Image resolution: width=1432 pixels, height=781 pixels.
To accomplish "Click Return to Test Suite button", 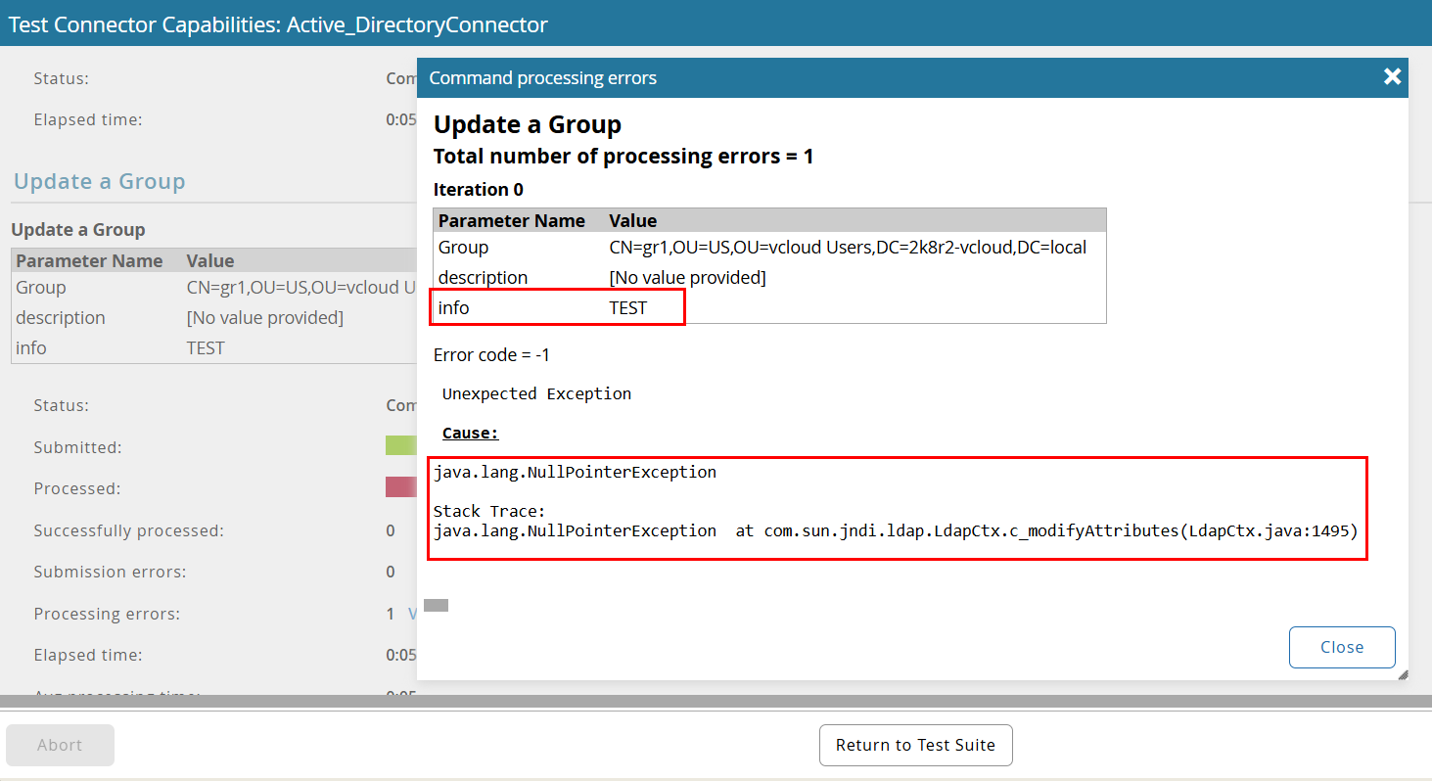I will pyautogui.click(x=915, y=745).
